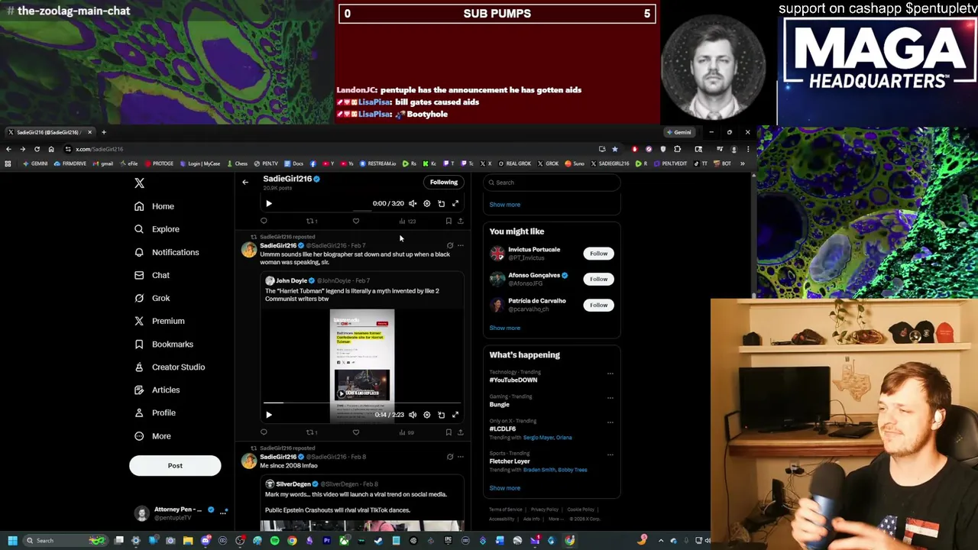Enable picture-in-picture on 3:20 video

pyautogui.click(x=441, y=203)
